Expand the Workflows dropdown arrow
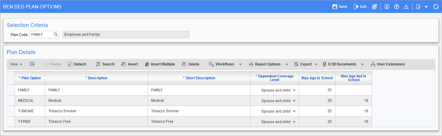This screenshot has height=136, width=442. (240, 65)
